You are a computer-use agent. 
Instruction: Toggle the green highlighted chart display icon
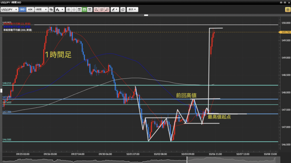tap(84, 9)
